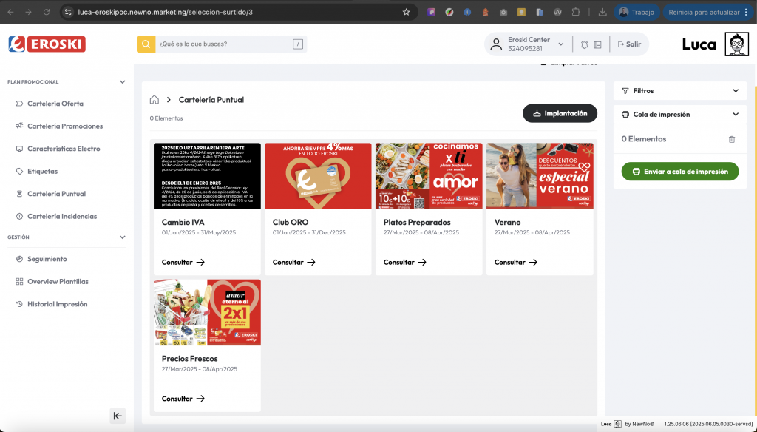Expand the Filtros panel
The width and height of the screenshot is (757, 432).
pyautogui.click(x=735, y=91)
